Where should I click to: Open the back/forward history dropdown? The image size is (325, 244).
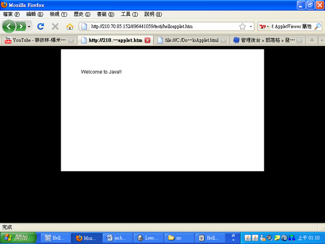29,27
